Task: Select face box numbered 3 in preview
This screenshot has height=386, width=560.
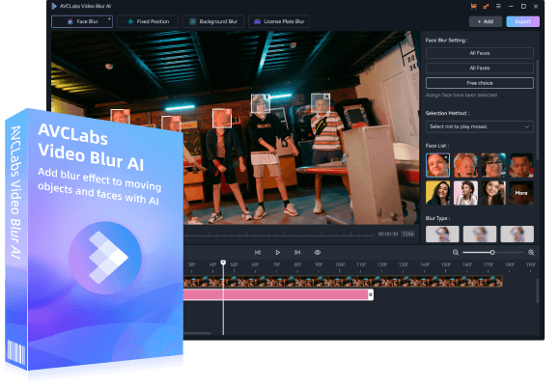Action: [x=261, y=103]
